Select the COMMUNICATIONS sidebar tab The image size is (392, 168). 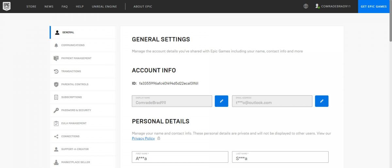coord(83,45)
